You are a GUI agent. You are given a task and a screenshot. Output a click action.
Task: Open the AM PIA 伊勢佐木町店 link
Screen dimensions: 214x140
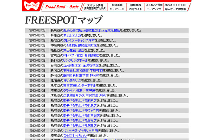82,45
